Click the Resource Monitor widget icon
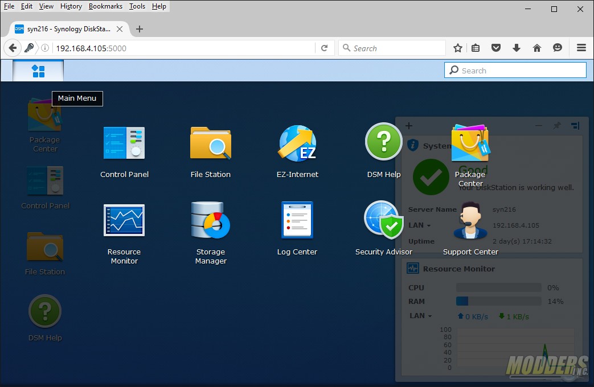 point(412,269)
